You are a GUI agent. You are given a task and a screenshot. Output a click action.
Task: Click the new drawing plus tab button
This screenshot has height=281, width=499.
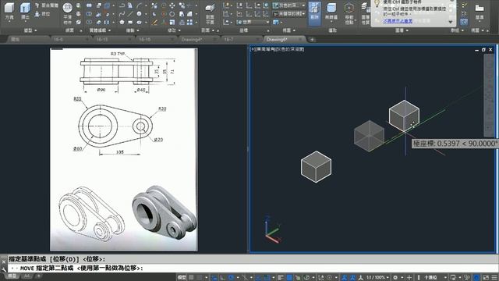click(312, 40)
